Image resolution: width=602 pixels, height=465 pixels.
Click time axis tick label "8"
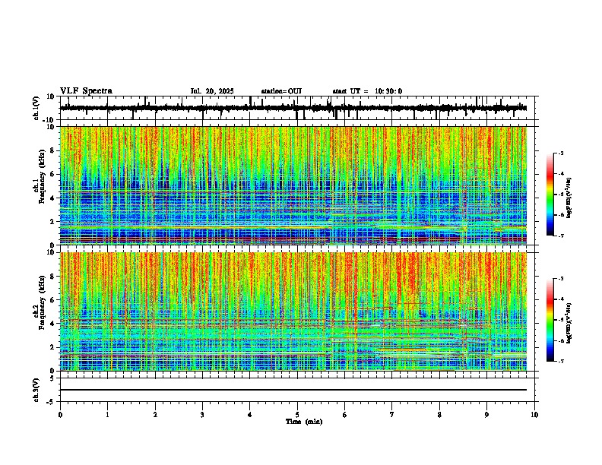tap(439, 415)
